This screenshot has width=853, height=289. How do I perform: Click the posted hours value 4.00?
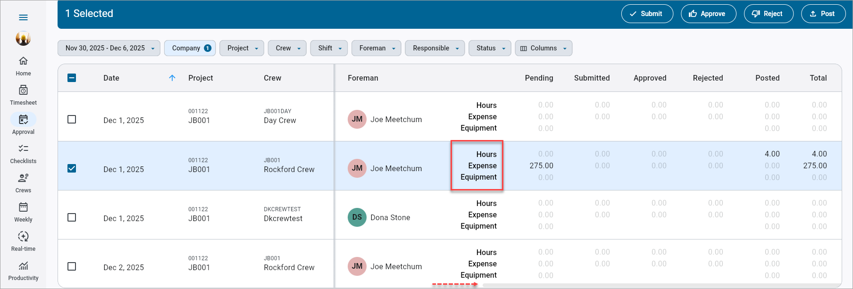(x=772, y=154)
